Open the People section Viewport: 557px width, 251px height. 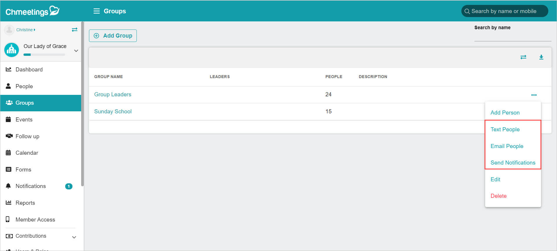(x=41, y=86)
